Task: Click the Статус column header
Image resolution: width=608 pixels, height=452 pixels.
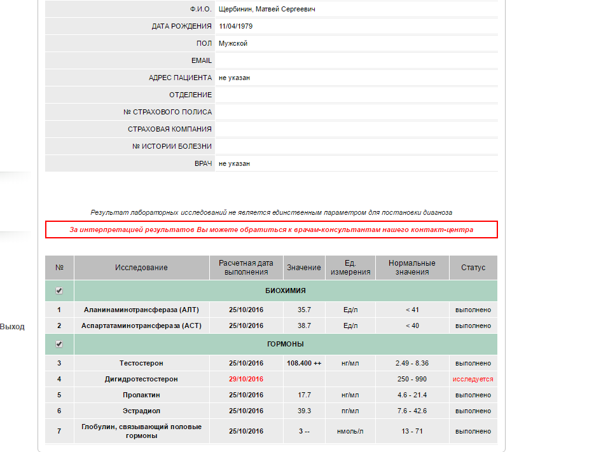Action: tap(473, 268)
